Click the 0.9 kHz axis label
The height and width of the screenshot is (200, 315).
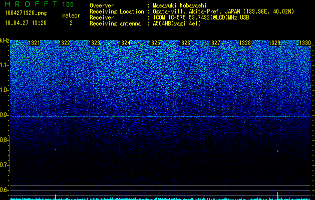tap(5, 115)
